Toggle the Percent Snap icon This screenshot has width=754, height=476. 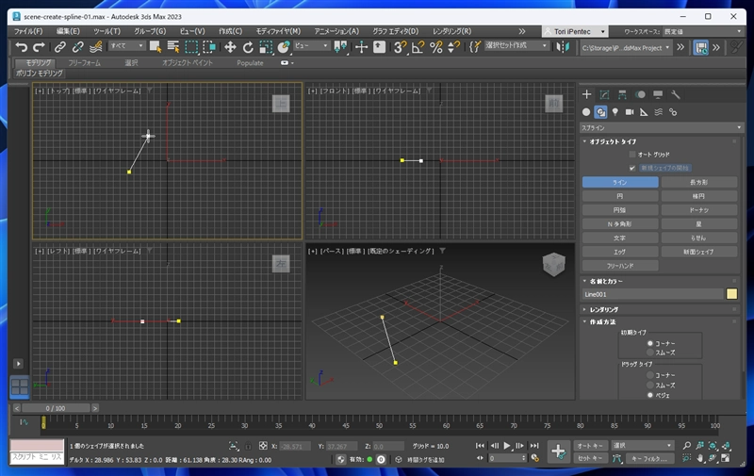point(435,46)
